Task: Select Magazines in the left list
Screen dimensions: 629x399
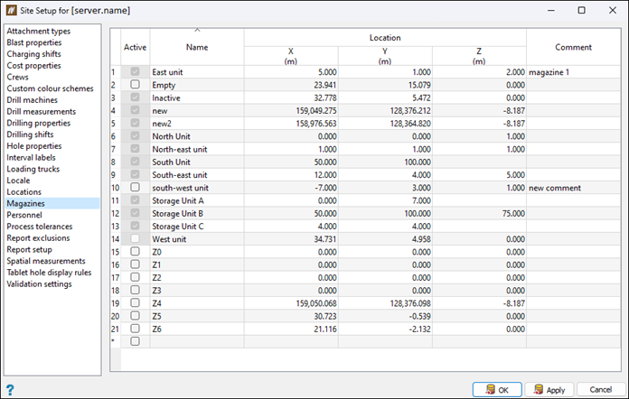Action: 28,203
